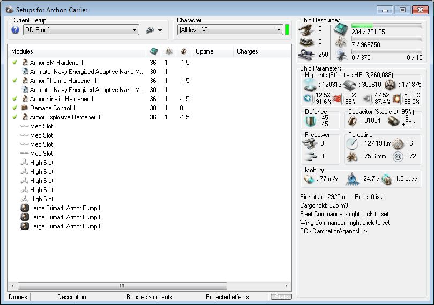Switch to the Drones tab
Image resolution: width=434 pixels, height=305 pixels.
[18, 297]
